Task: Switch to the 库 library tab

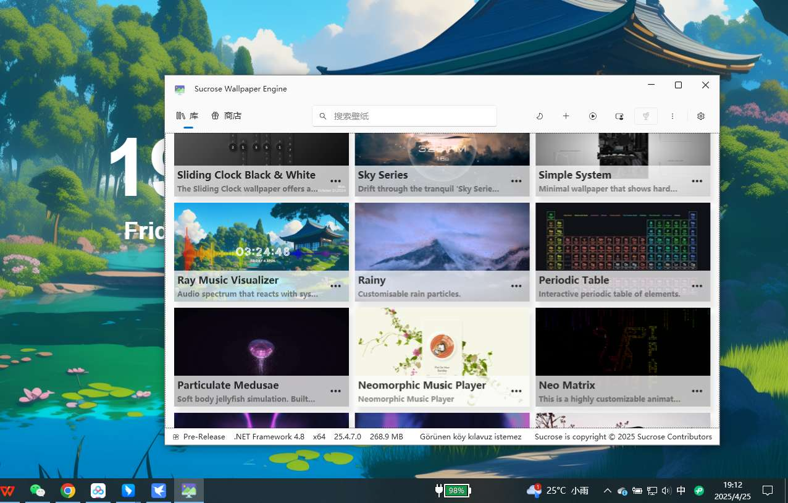Action: pyautogui.click(x=188, y=116)
